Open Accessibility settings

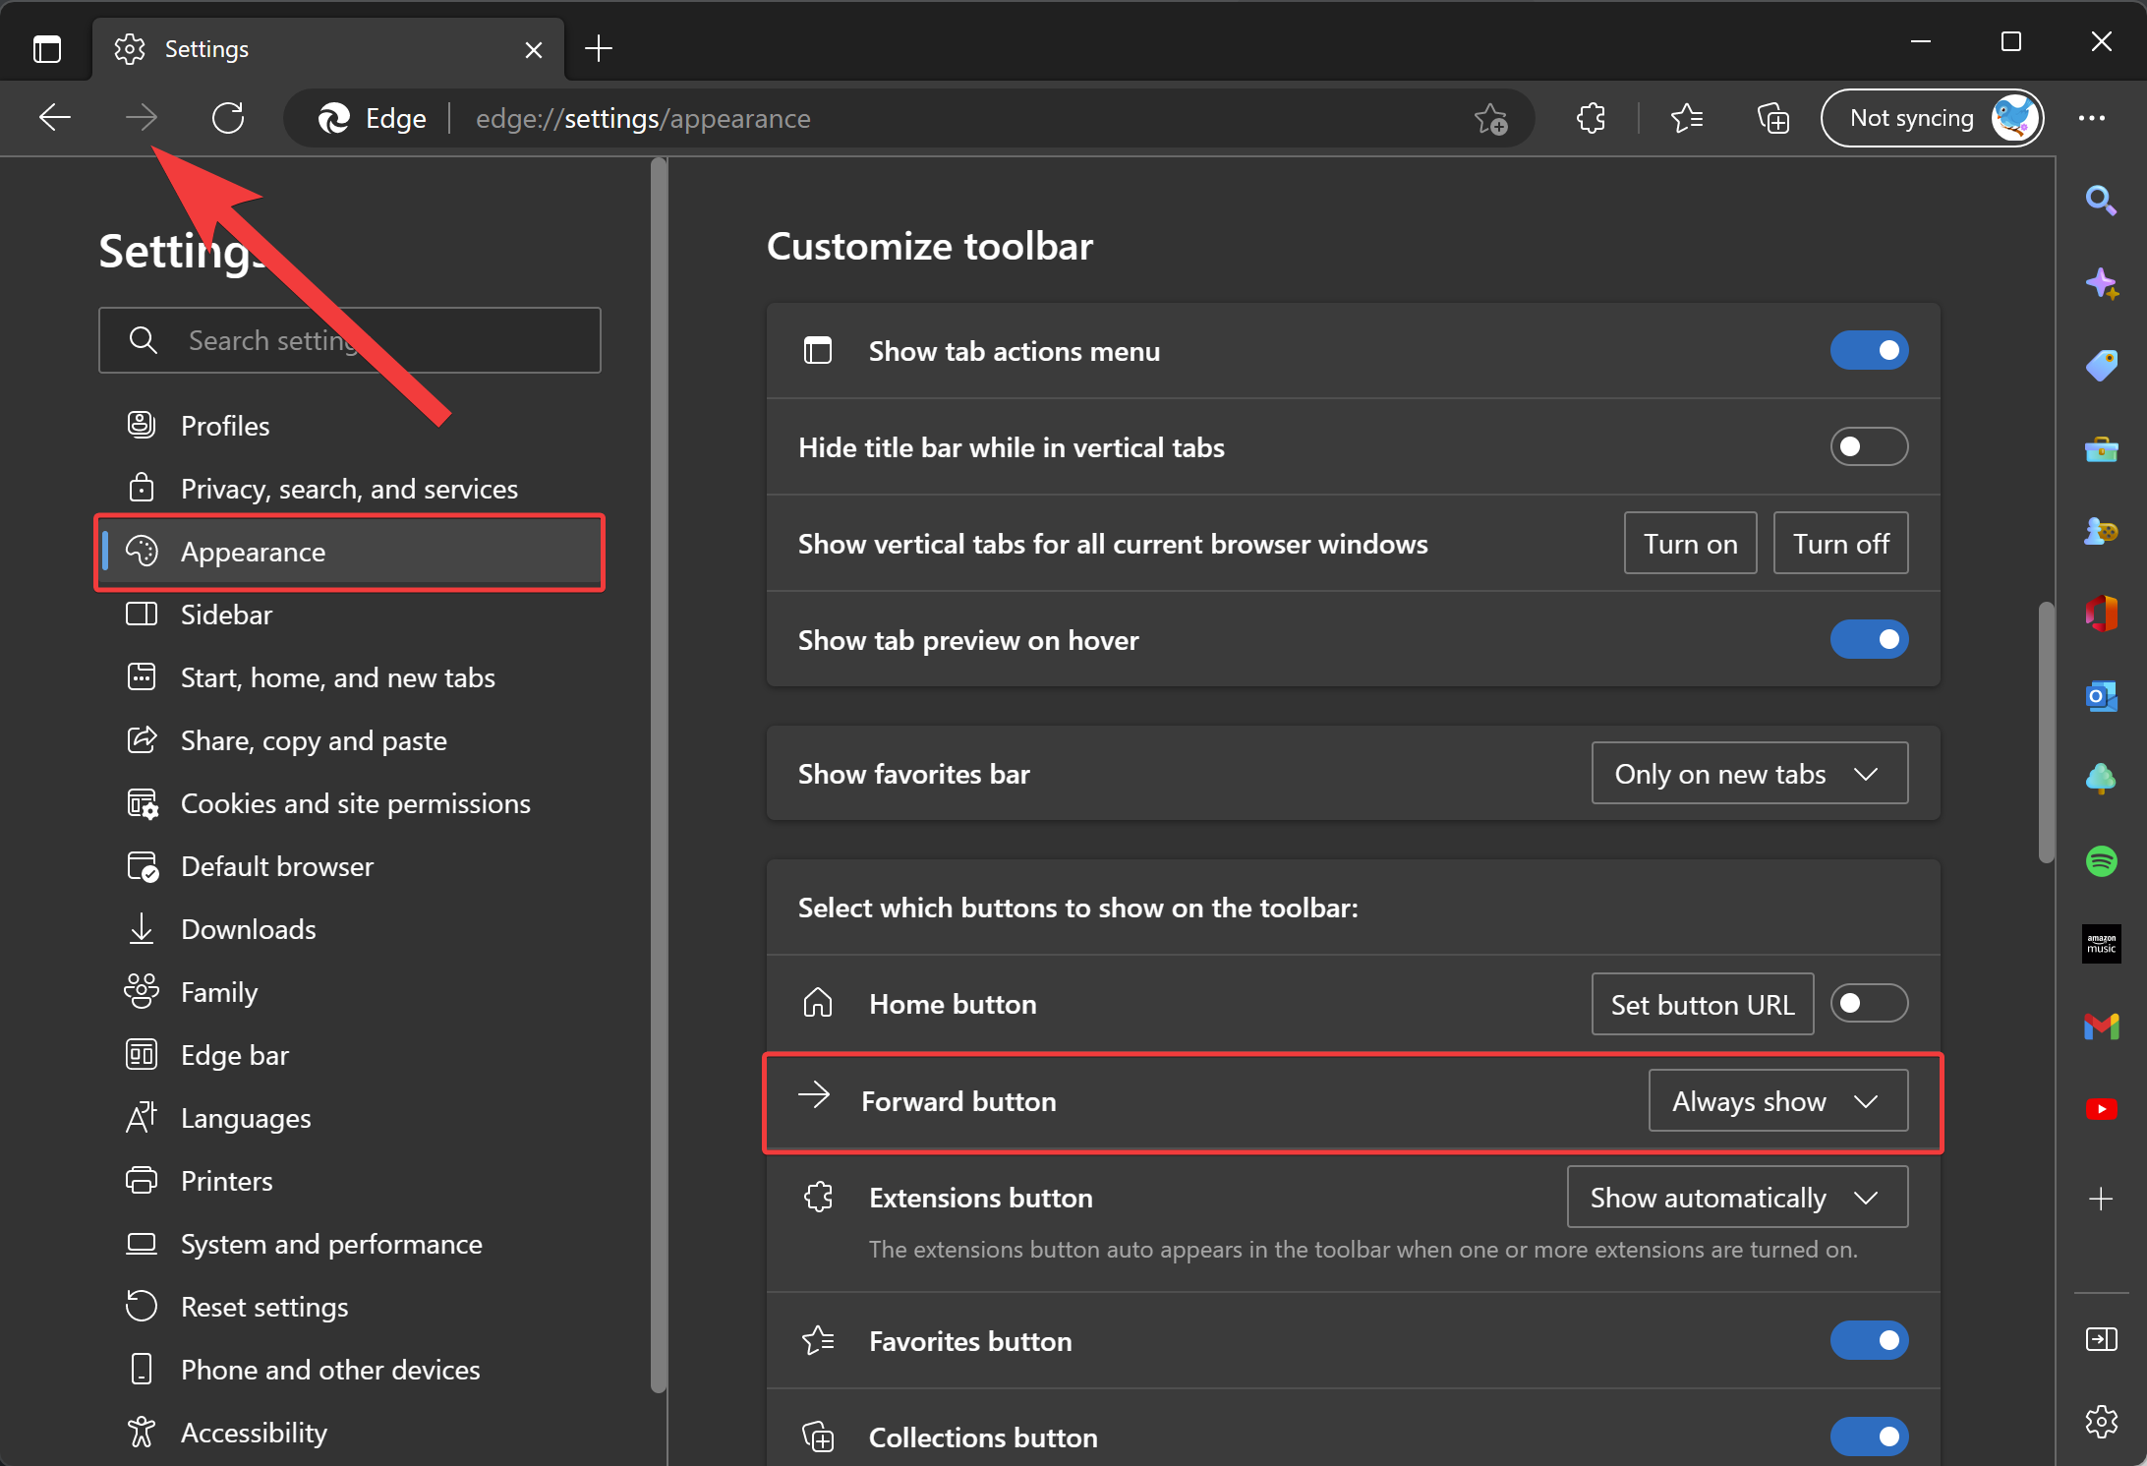pyautogui.click(x=349, y=1433)
